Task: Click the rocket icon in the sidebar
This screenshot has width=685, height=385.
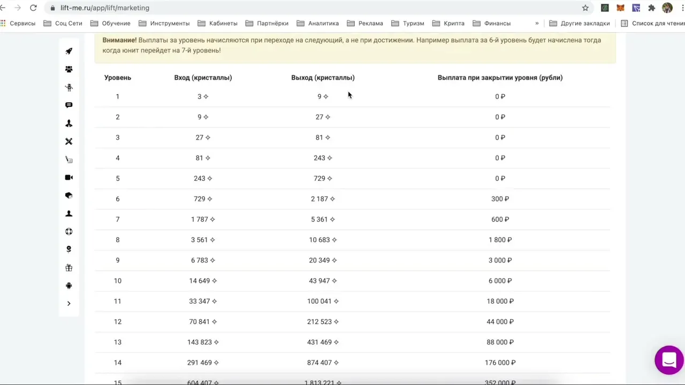Action: click(68, 51)
